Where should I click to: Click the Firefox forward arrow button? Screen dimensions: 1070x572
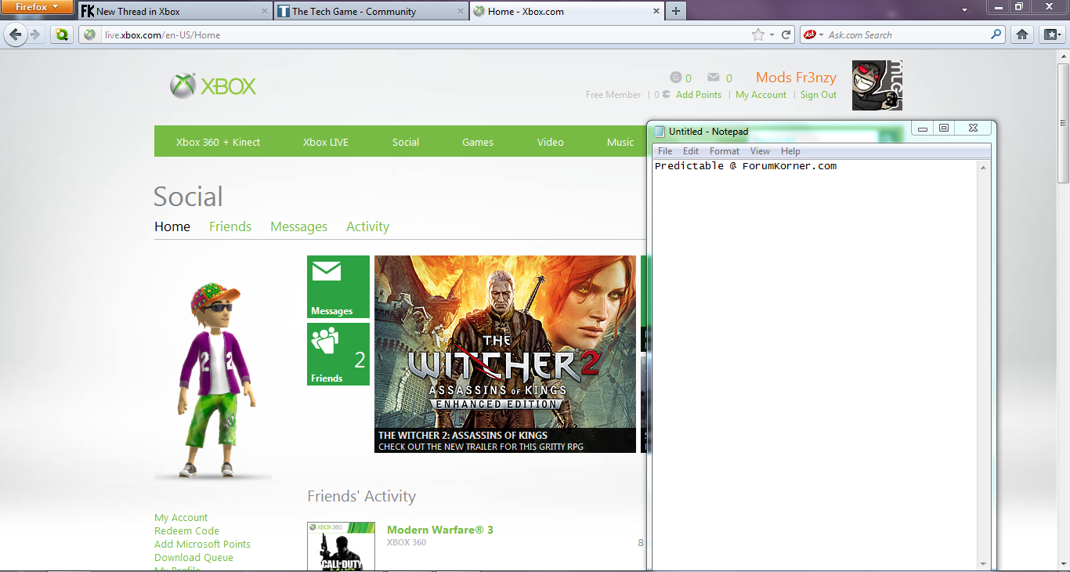tap(34, 34)
